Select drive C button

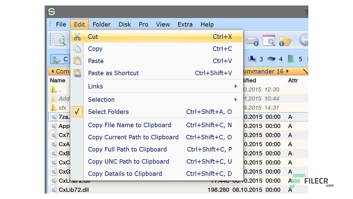tap(60, 59)
